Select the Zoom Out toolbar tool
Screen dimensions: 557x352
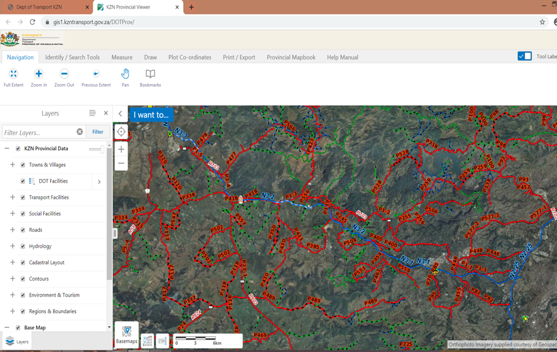pyautogui.click(x=65, y=74)
